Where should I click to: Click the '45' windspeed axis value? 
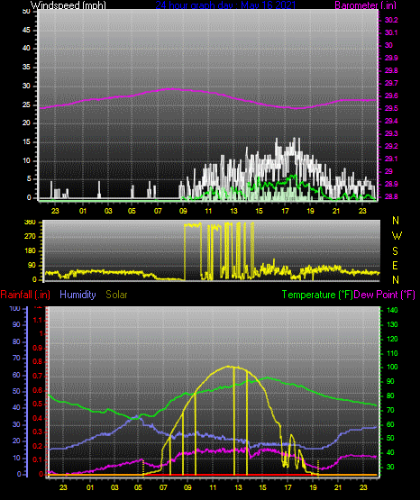click(26, 31)
